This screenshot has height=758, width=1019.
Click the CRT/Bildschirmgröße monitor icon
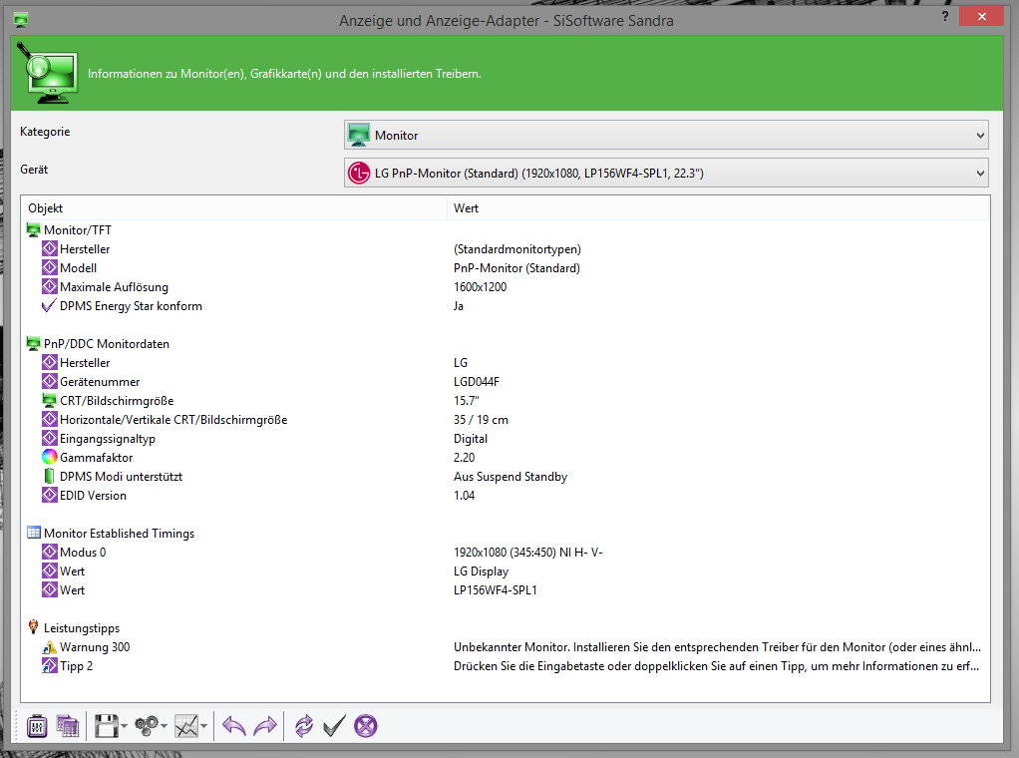[50, 401]
